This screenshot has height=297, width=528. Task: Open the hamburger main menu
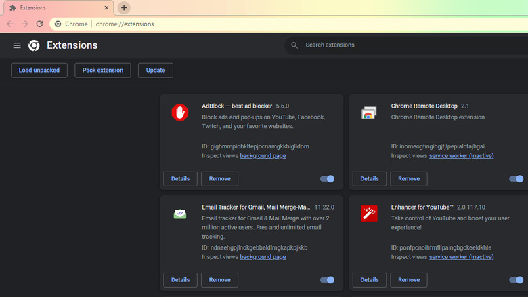pyautogui.click(x=17, y=45)
